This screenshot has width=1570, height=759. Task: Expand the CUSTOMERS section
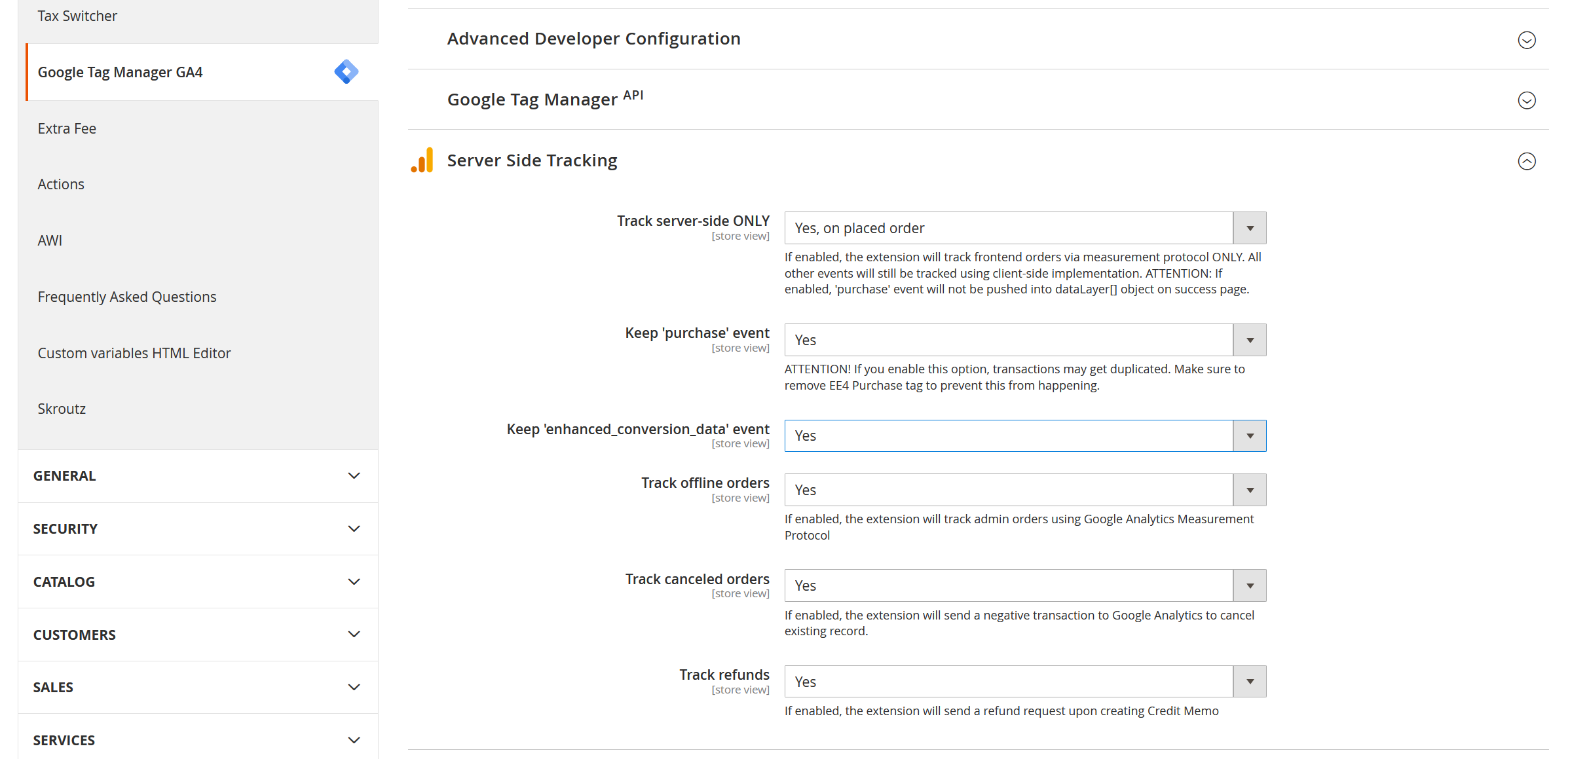[198, 635]
